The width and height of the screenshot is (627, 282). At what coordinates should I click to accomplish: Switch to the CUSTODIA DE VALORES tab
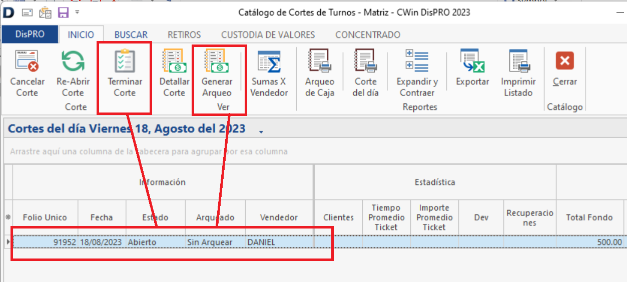[268, 35]
